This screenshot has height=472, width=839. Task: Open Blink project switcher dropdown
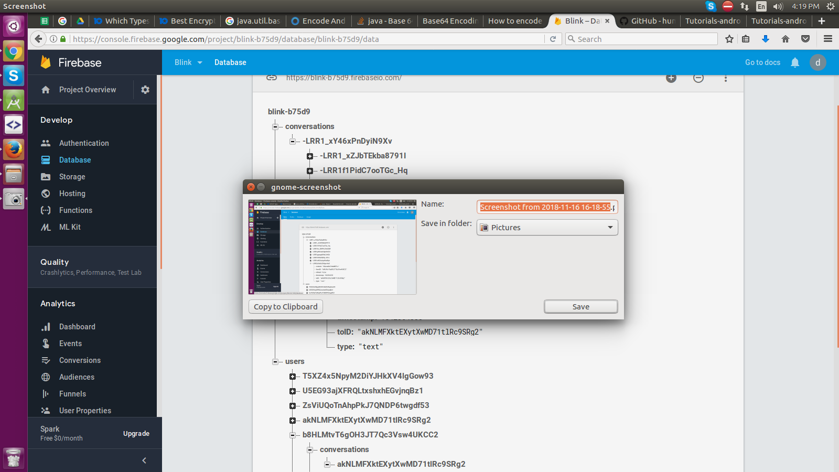(188, 62)
